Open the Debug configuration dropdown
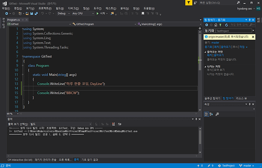This screenshot has height=168, width=262. [63, 13]
